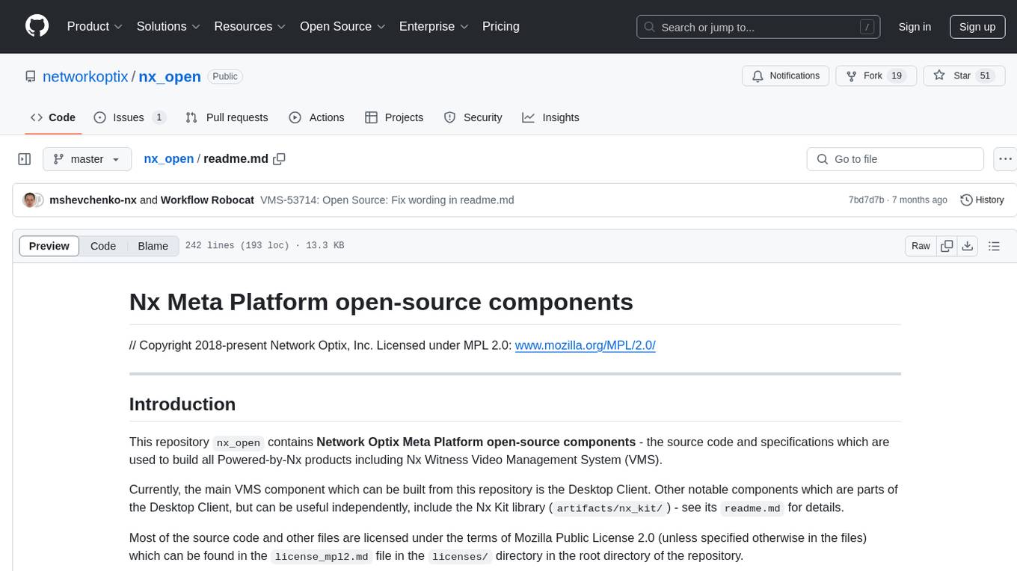Click the repository icon beside networkoptix
Image resolution: width=1017 pixels, height=571 pixels.
tap(31, 77)
